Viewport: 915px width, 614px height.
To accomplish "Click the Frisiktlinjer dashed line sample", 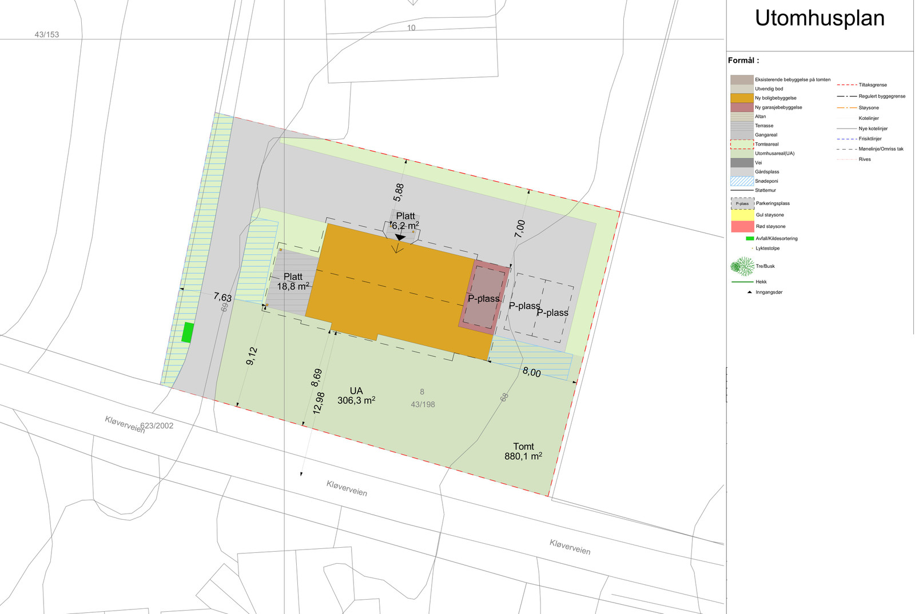I will (846, 139).
